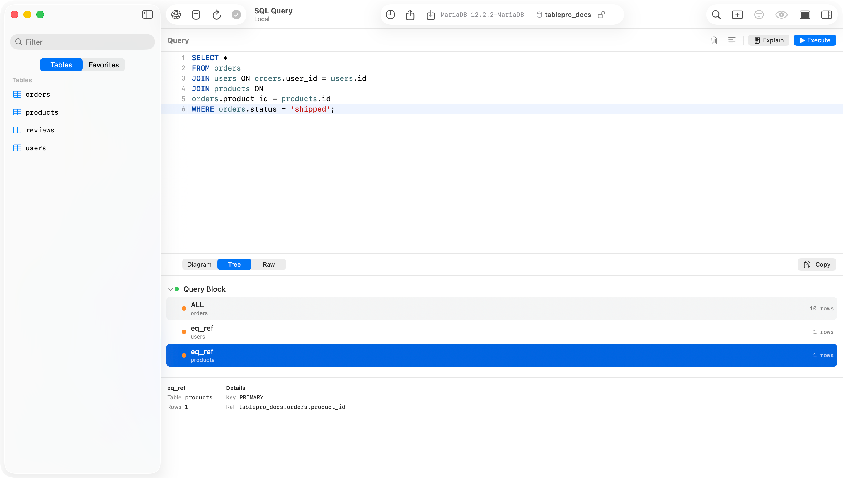Toggle the left sidebar panel
This screenshot has height=478, width=843.
pos(148,15)
